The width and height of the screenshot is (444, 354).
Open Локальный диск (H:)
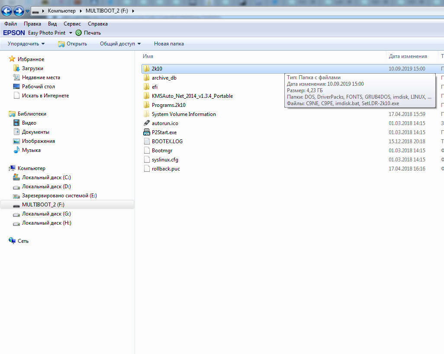coord(47,222)
